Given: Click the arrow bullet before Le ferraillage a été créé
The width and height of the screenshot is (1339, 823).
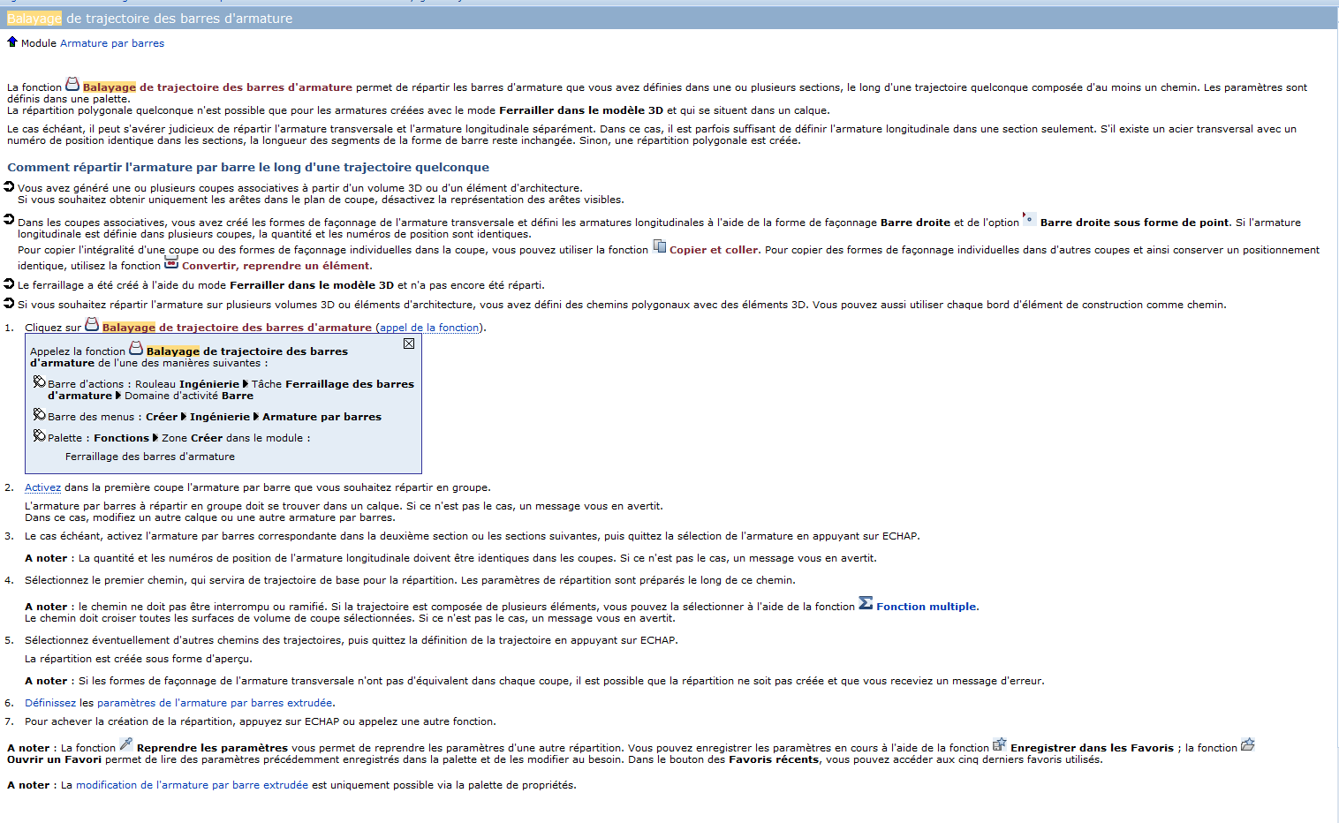Looking at the screenshot, I should click(9, 283).
